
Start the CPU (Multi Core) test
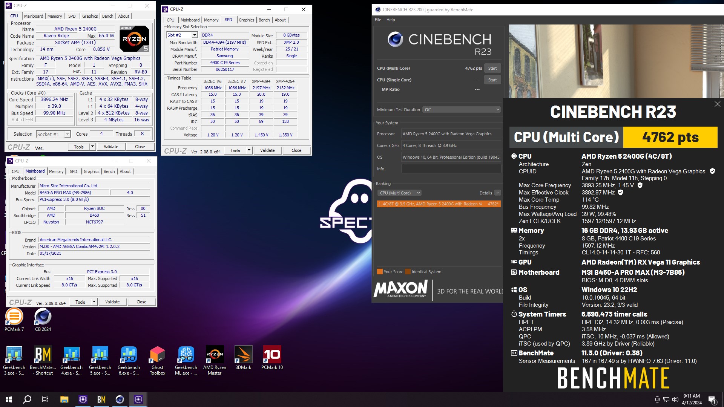click(x=492, y=68)
